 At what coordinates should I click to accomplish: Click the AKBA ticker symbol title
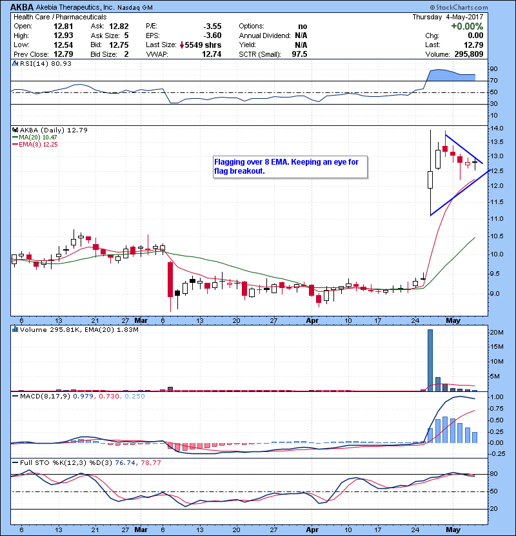tap(22, 7)
